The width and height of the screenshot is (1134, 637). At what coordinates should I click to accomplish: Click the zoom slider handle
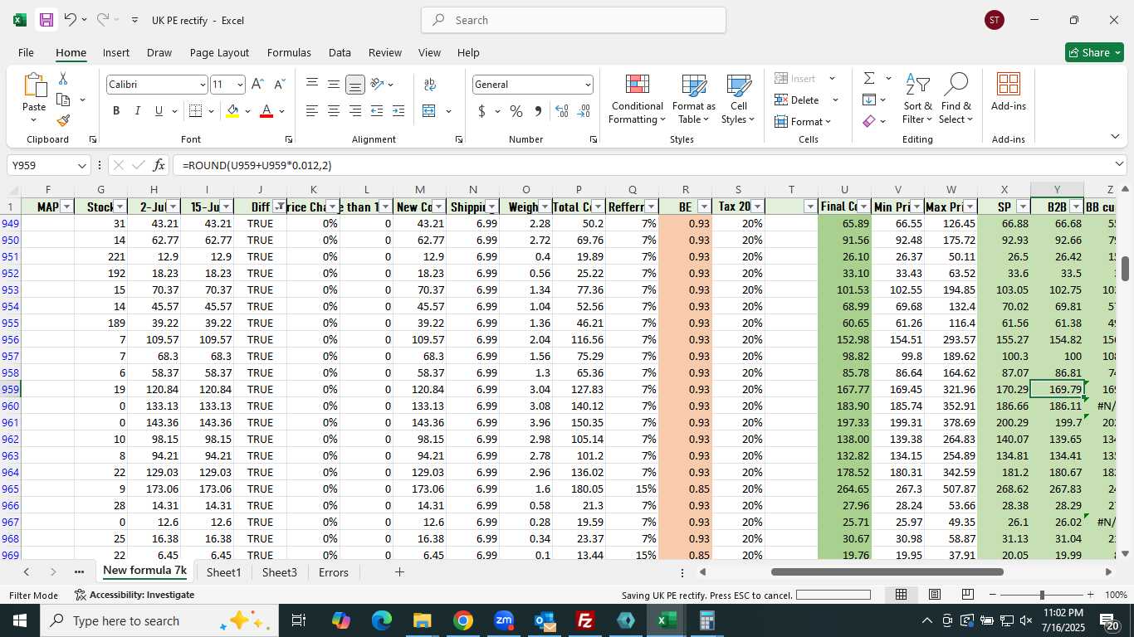(1042, 595)
